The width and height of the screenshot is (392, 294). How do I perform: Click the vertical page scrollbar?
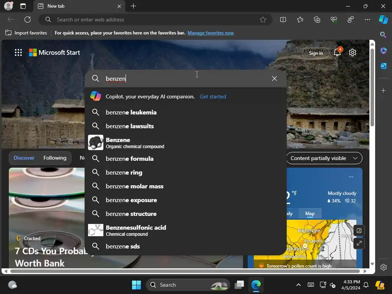pyautogui.click(x=372, y=88)
